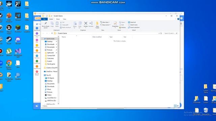Click Select none
The height and width of the screenshot is (121, 216).
(x=133, y=25)
